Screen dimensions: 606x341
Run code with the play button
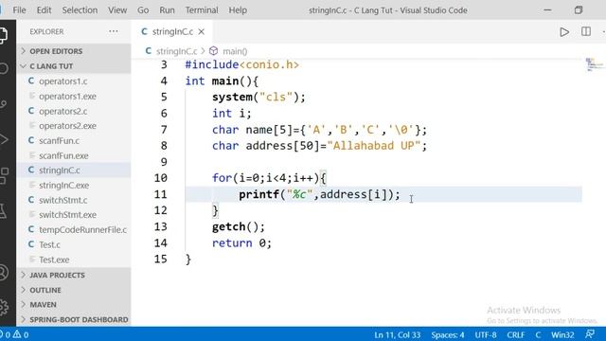pos(564,31)
